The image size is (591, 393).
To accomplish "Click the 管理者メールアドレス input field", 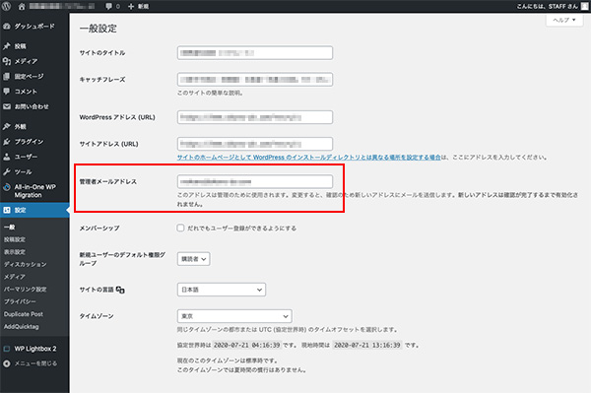I will 255,181.
